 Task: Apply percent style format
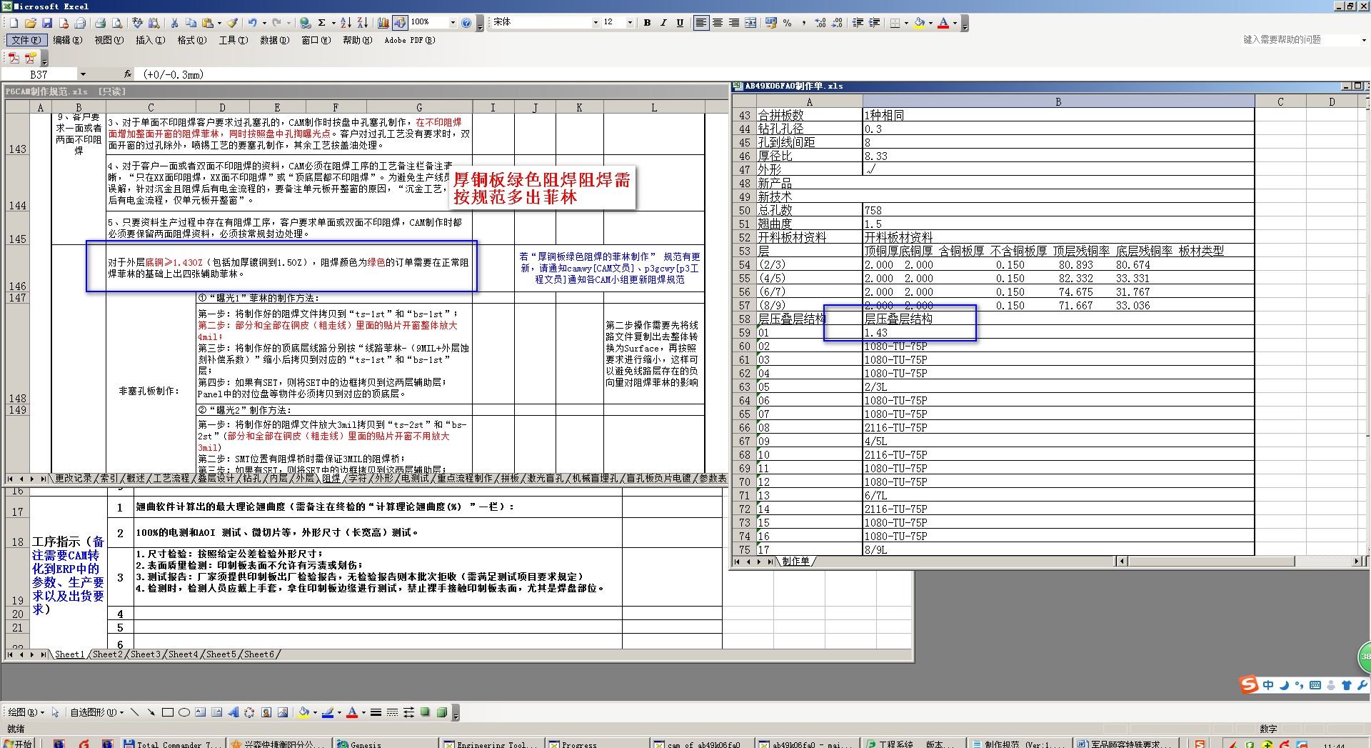pos(788,23)
